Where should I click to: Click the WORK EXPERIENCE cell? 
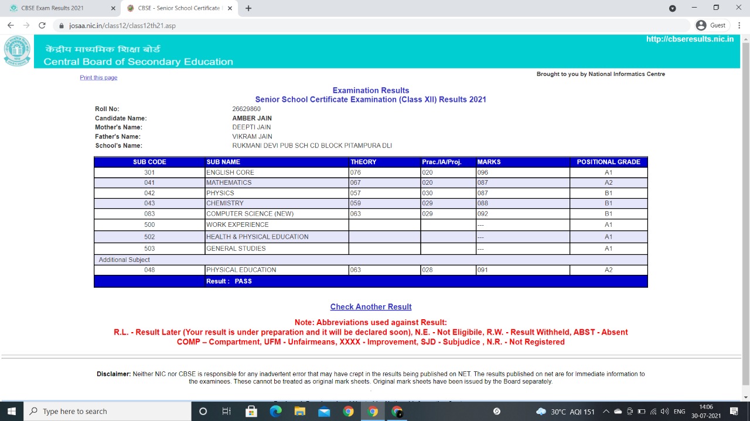click(x=277, y=225)
